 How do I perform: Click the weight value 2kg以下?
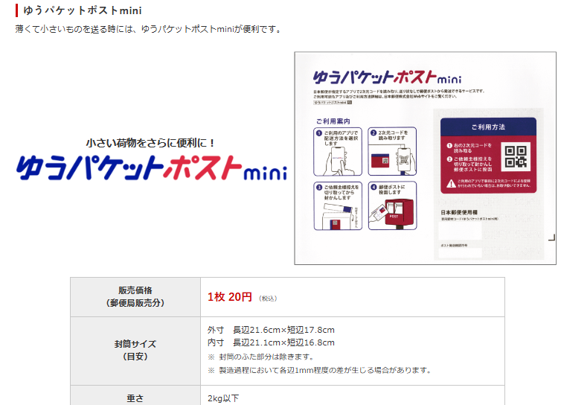223,398
